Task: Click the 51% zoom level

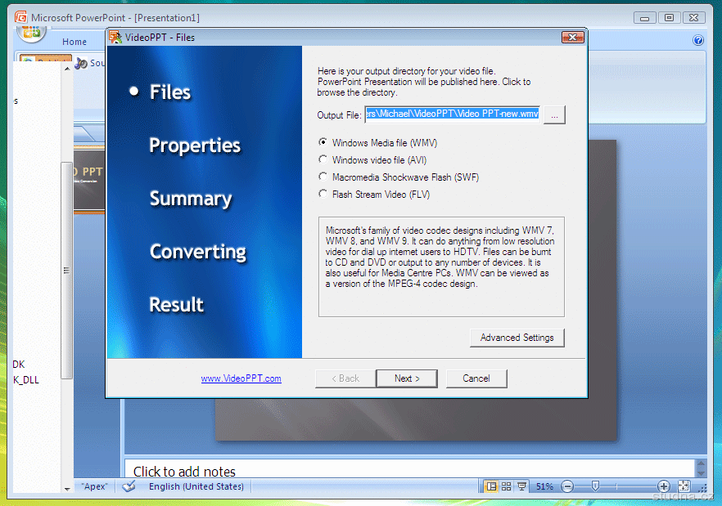Action: pyautogui.click(x=544, y=486)
